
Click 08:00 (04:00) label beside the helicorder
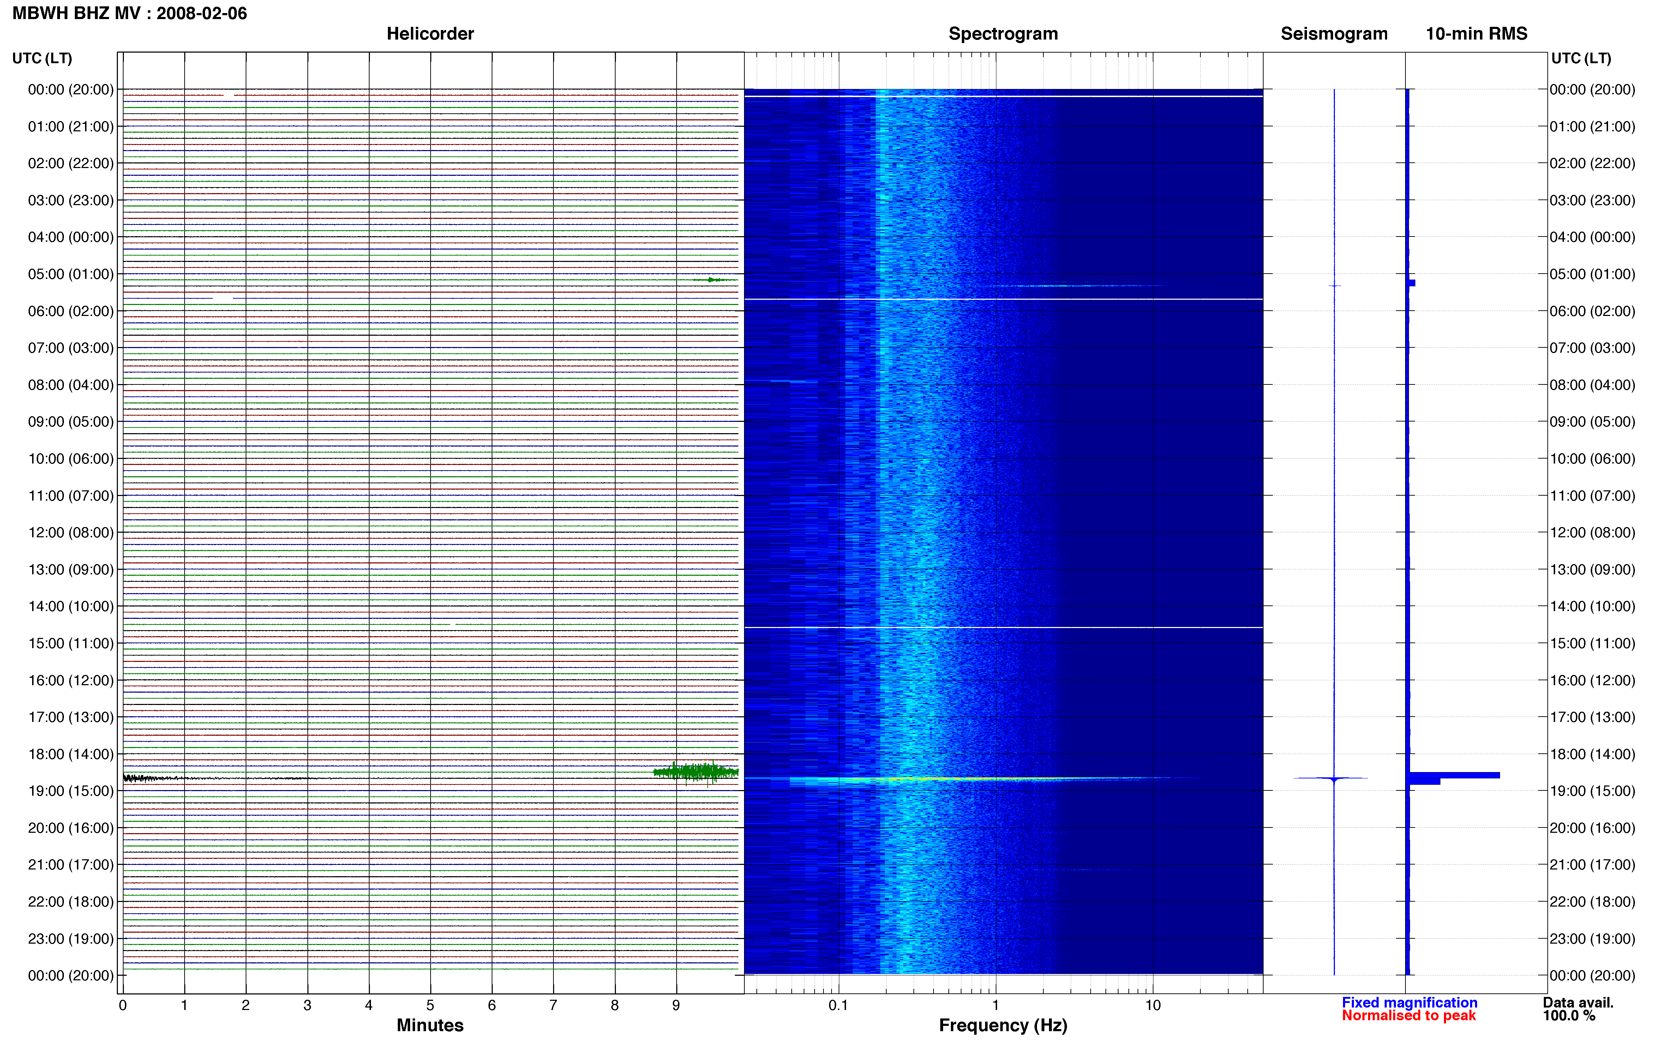71,385
